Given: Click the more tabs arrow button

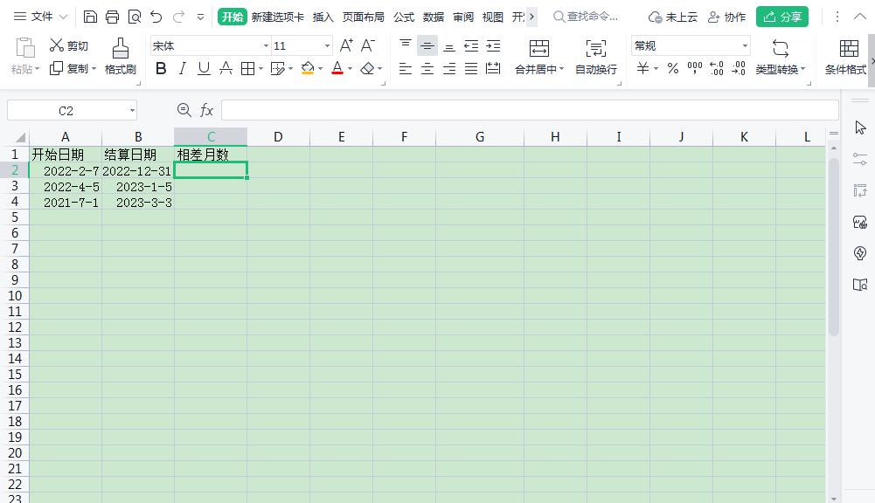Looking at the screenshot, I should (531, 17).
